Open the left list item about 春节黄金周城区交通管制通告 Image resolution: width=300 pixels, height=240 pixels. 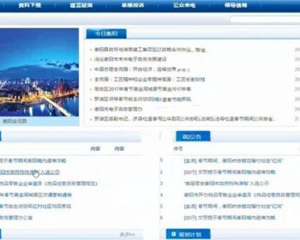pyautogui.click(x=36, y=195)
